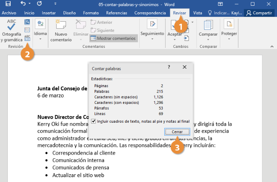Open Ribbon Display Options
The height and width of the screenshot is (182, 277).
pyautogui.click(x=220, y=4)
